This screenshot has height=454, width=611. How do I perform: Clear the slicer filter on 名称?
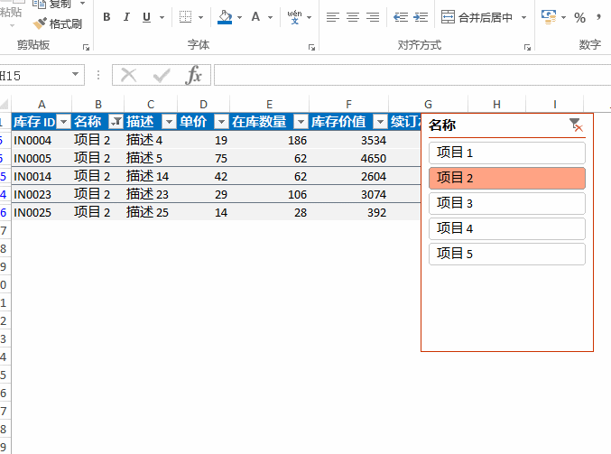coord(576,125)
